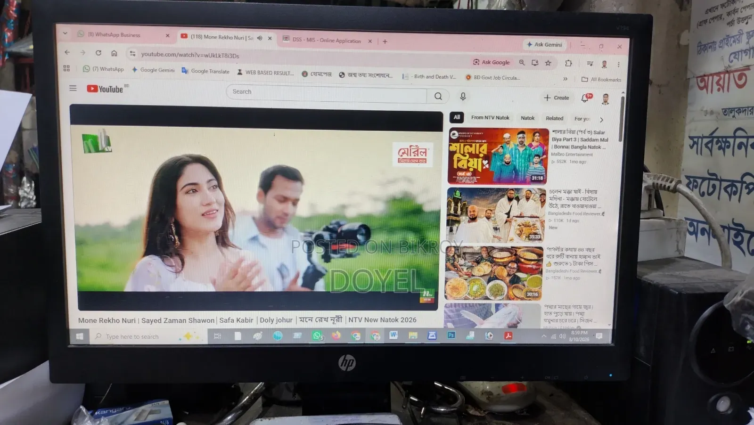Select the Natok filter chip
The height and width of the screenshot is (425, 754).
pos(527,118)
